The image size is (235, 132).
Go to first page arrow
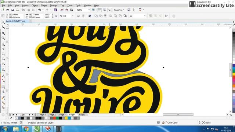pyautogui.click(x=13, y=115)
